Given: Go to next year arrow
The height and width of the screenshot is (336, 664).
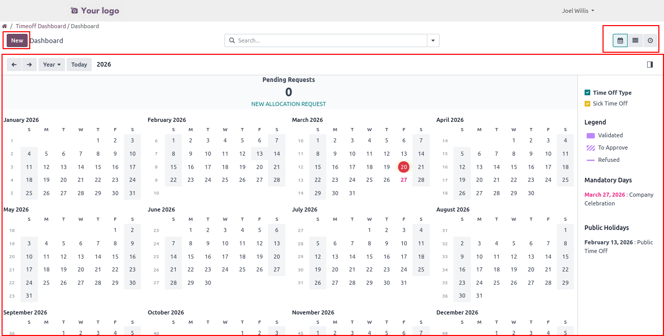Looking at the screenshot, I should (29, 65).
